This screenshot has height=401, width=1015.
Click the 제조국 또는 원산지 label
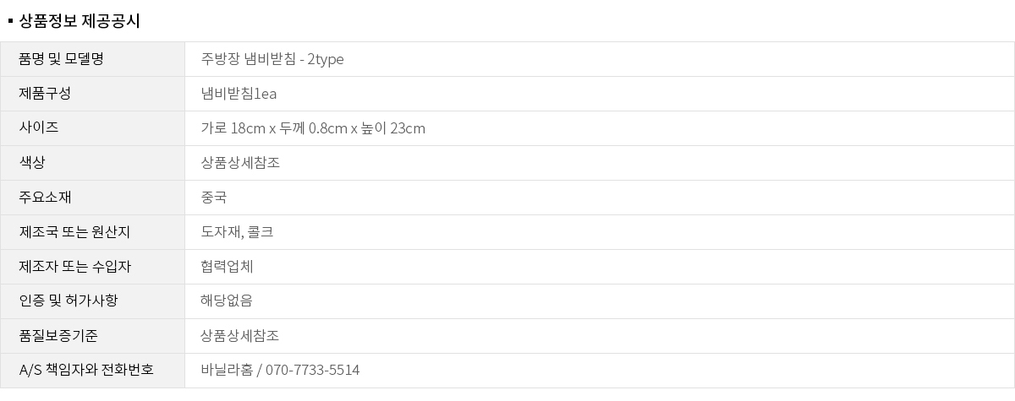pyautogui.click(x=74, y=232)
